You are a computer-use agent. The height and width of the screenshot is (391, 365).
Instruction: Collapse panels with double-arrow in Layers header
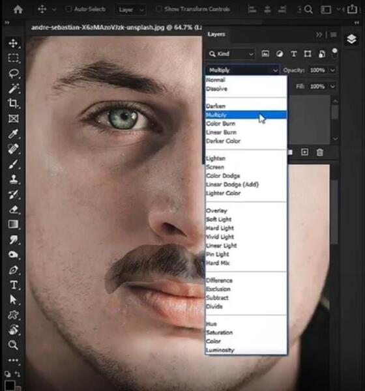point(319,35)
